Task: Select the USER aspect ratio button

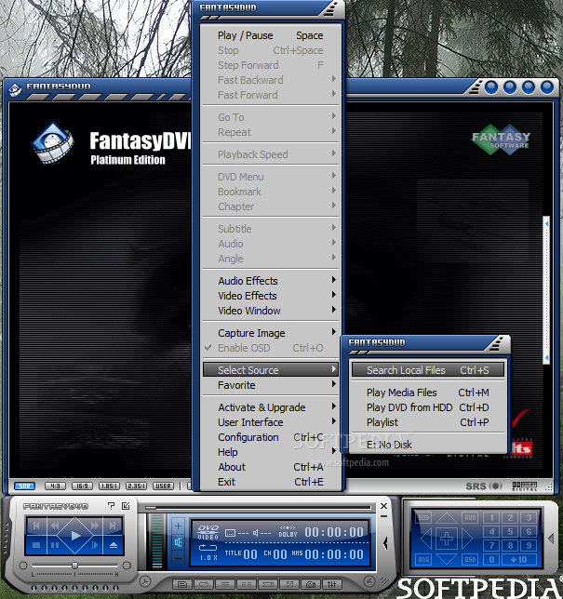Action: pos(163,486)
